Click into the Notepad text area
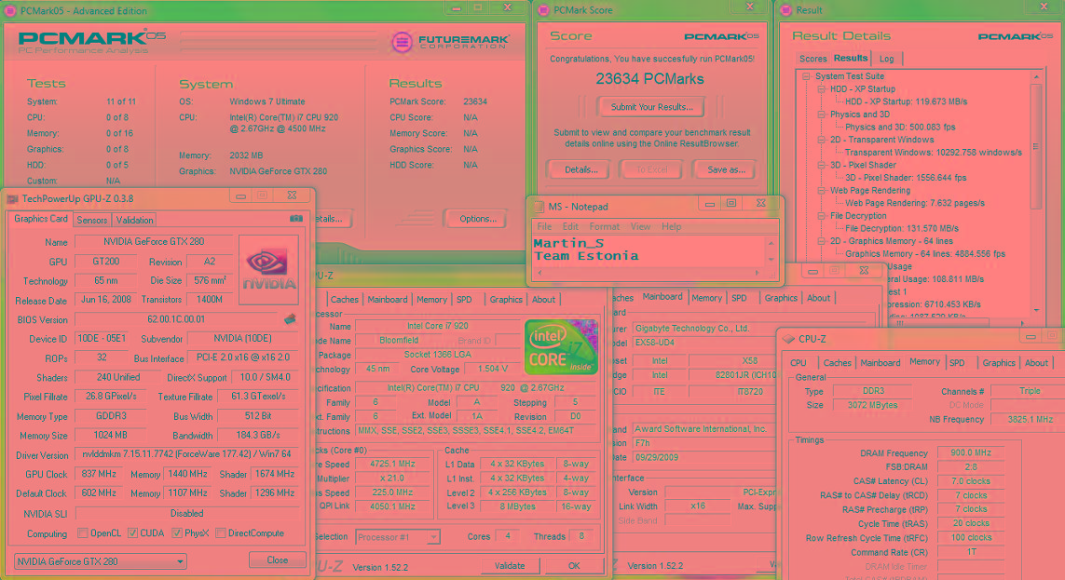1065x580 pixels. pos(649,251)
